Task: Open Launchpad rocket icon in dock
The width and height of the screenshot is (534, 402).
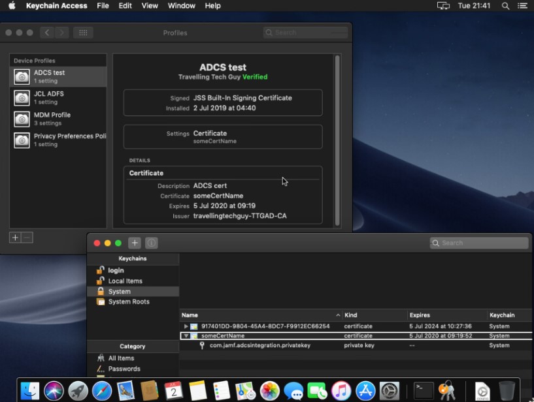Action: [x=78, y=391]
